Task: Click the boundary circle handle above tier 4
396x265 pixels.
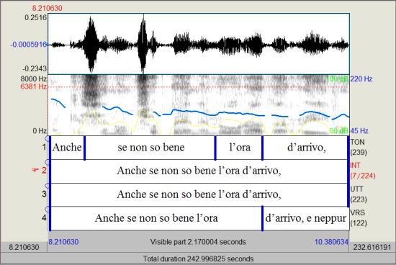Action: (48, 209)
